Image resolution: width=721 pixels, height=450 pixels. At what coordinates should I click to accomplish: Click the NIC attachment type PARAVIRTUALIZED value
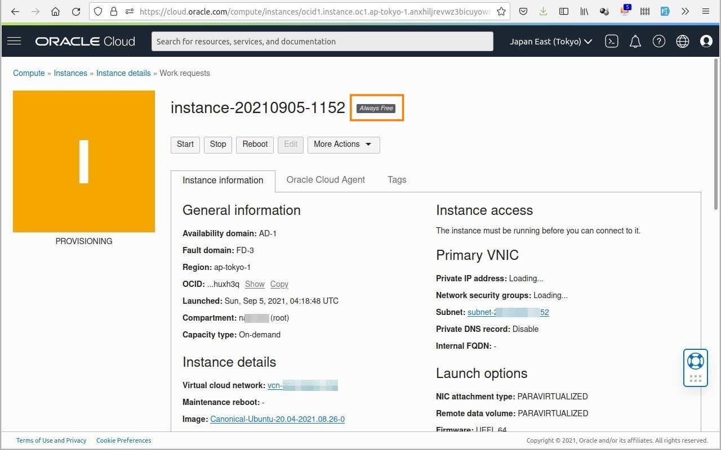click(553, 397)
